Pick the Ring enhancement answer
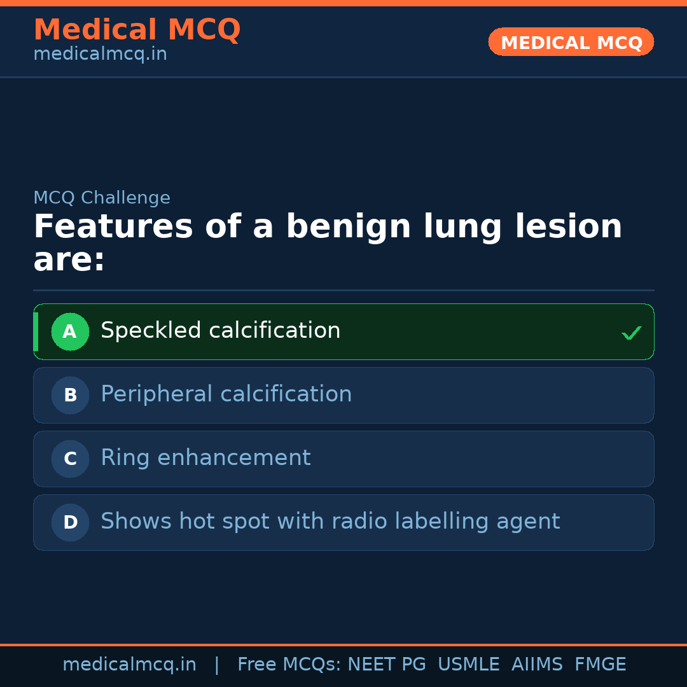Viewport: 687px width, 687px height. pos(205,458)
